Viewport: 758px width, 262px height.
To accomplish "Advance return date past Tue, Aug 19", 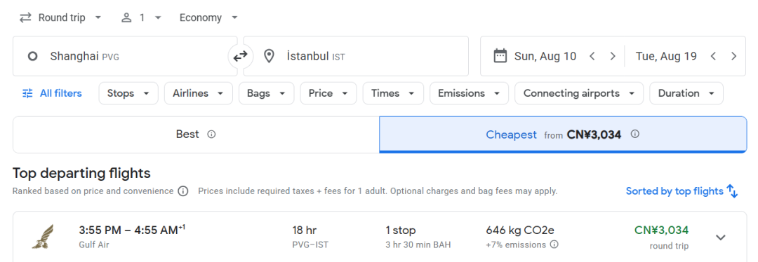I will [734, 56].
